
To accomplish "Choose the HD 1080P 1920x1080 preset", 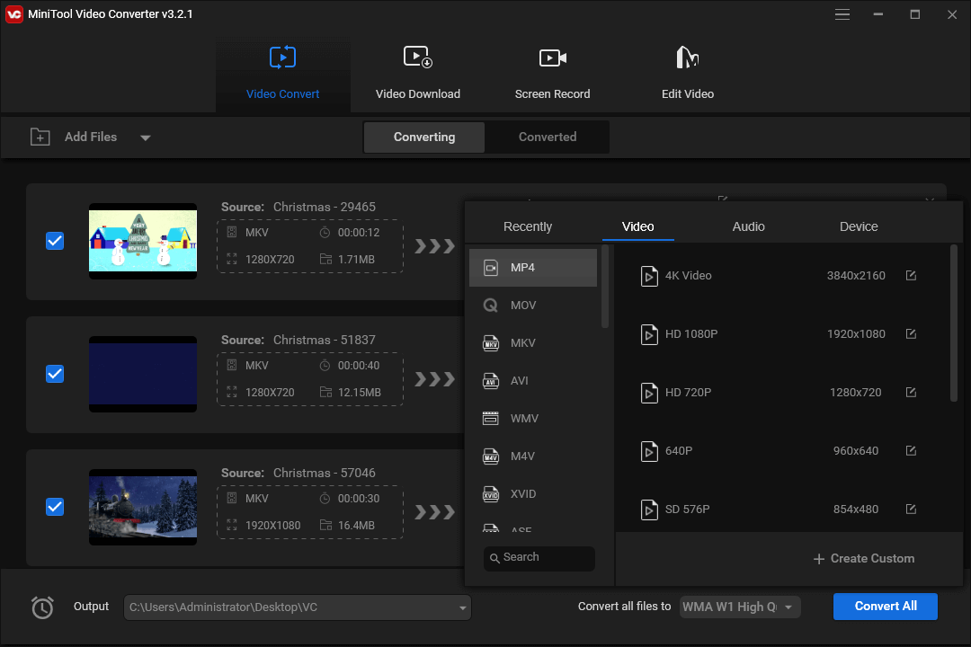I will (782, 333).
